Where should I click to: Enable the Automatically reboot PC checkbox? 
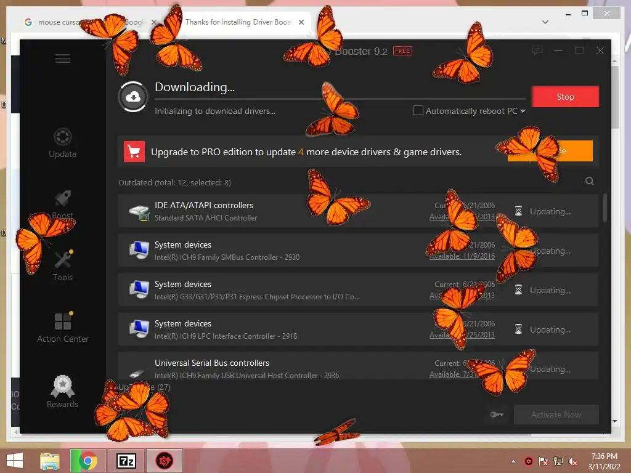click(x=418, y=110)
